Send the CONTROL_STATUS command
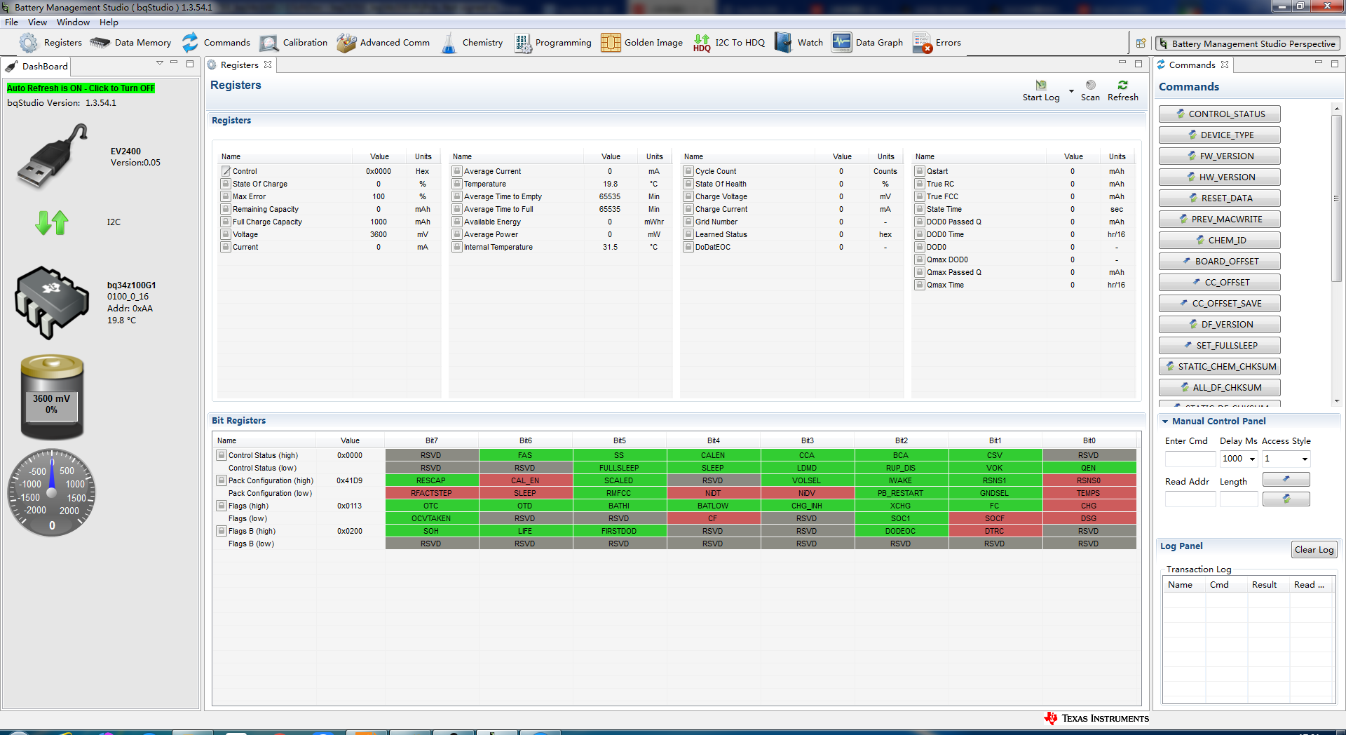The image size is (1346, 735). coord(1220,114)
